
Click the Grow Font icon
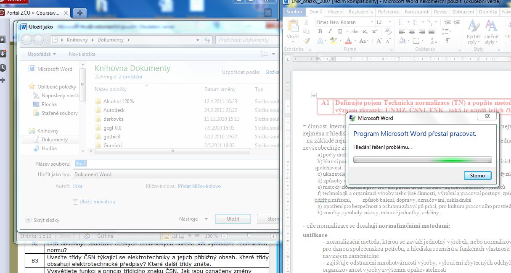[379, 41]
